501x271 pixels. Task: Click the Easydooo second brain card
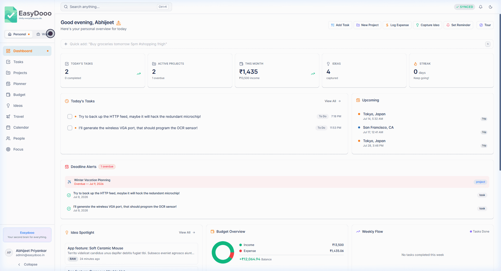click(x=27, y=235)
